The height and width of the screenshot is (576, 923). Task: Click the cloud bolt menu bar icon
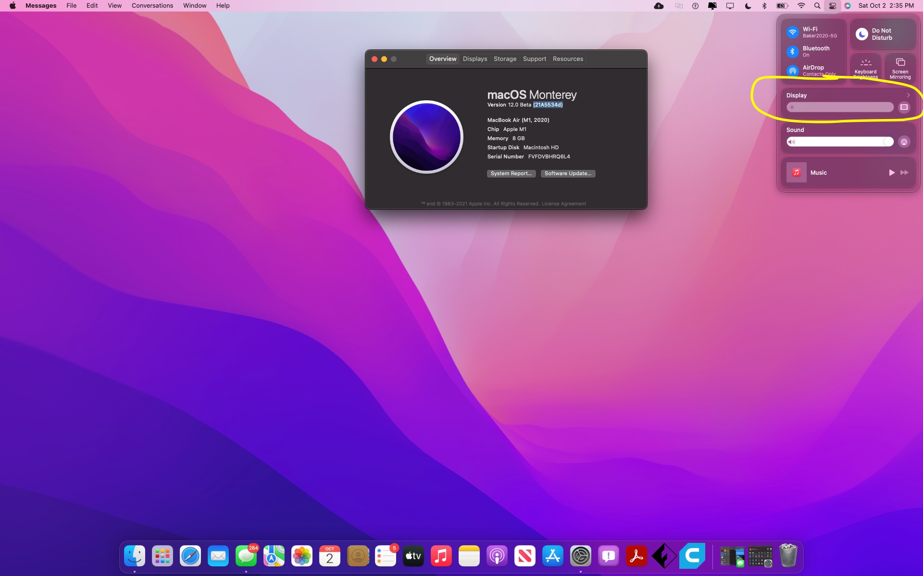(x=659, y=6)
